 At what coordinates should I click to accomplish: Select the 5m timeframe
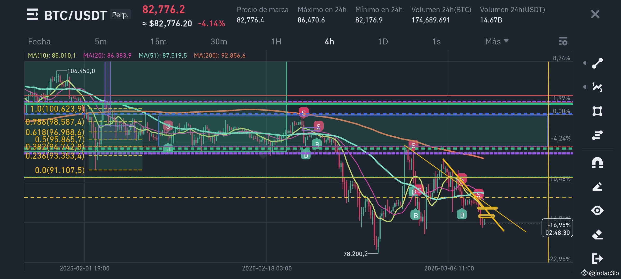point(101,42)
